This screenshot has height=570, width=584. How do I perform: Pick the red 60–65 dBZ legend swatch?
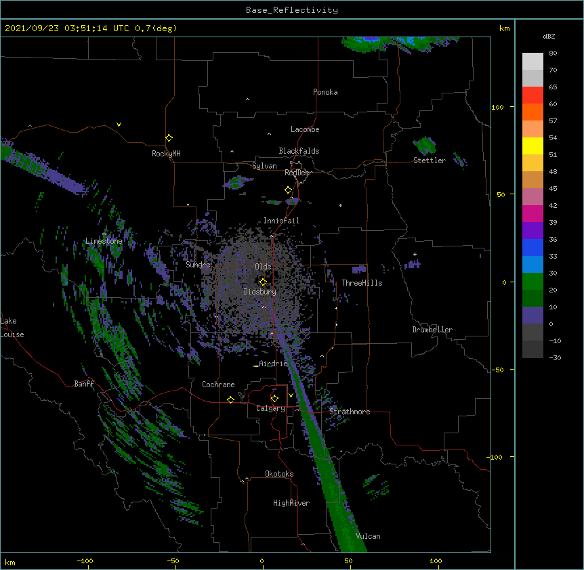click(x=533, y=95)
